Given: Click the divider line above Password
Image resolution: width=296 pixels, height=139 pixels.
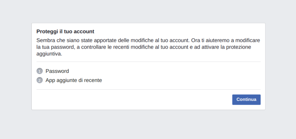Looking at the screenshot, I should pos(148,61).
